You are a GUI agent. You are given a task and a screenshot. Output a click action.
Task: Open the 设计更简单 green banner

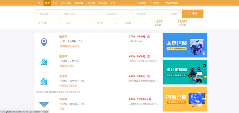[x=185, y=72]
